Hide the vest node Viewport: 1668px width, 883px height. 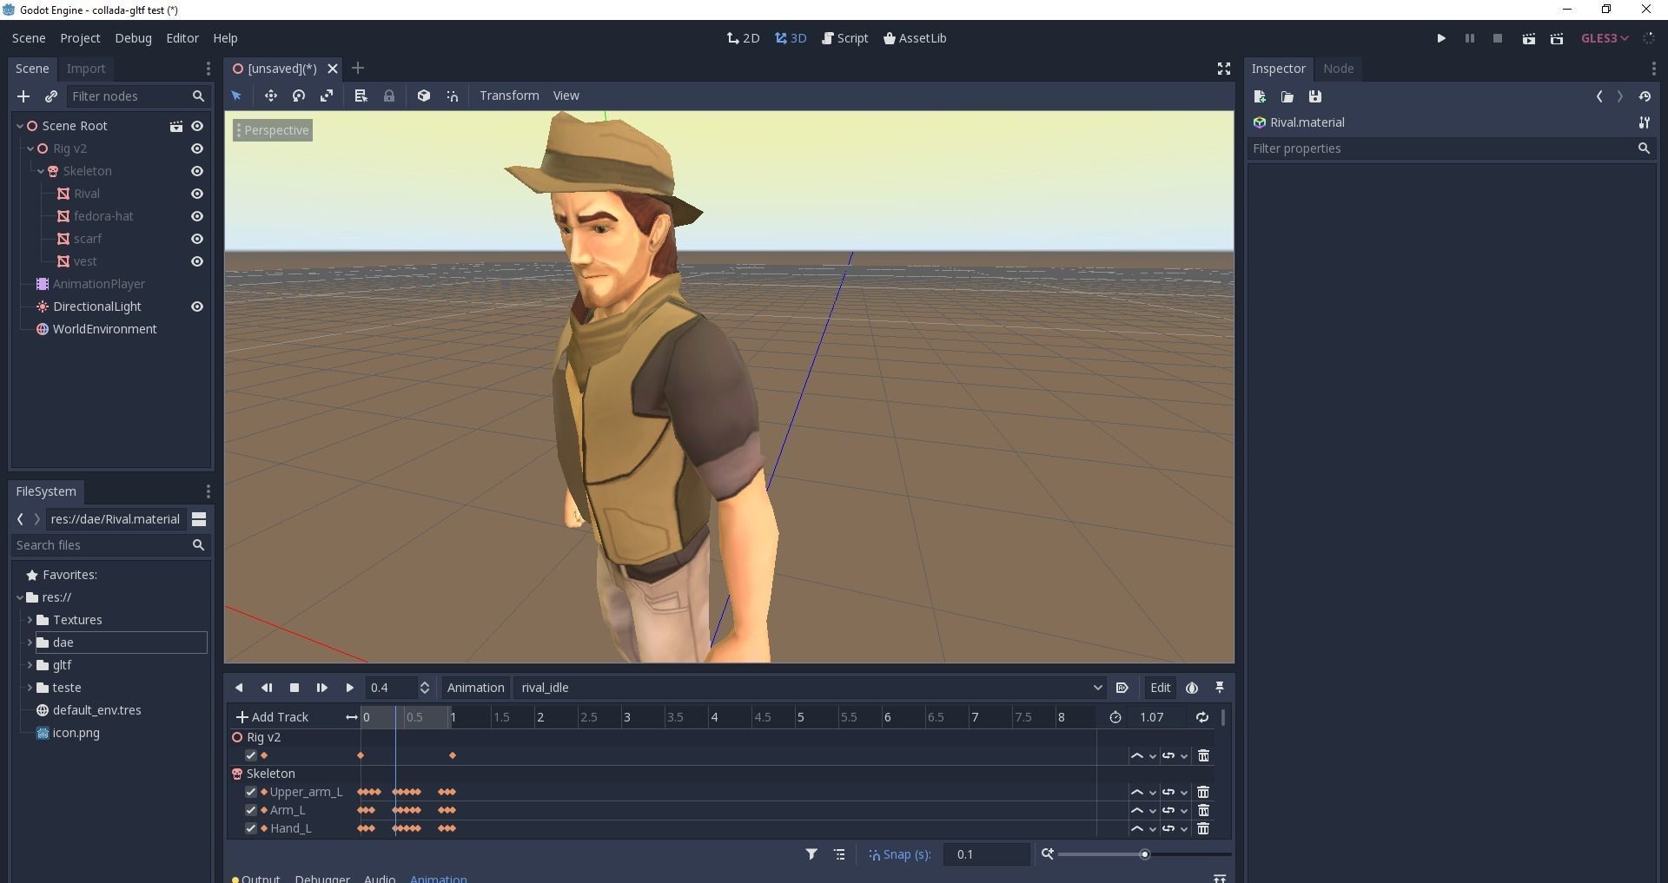[197, 261]
